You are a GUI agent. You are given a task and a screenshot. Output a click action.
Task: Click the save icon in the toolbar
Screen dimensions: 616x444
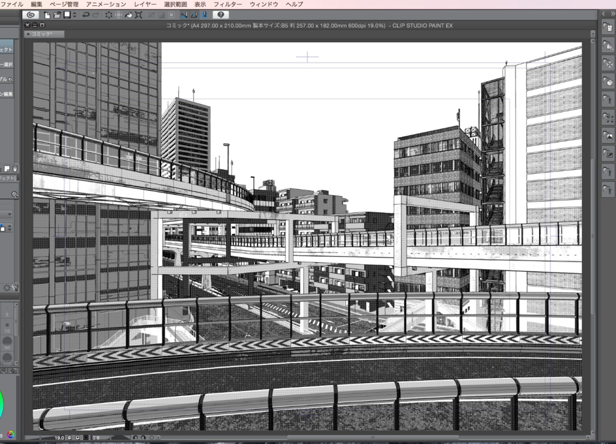[67, 15]
